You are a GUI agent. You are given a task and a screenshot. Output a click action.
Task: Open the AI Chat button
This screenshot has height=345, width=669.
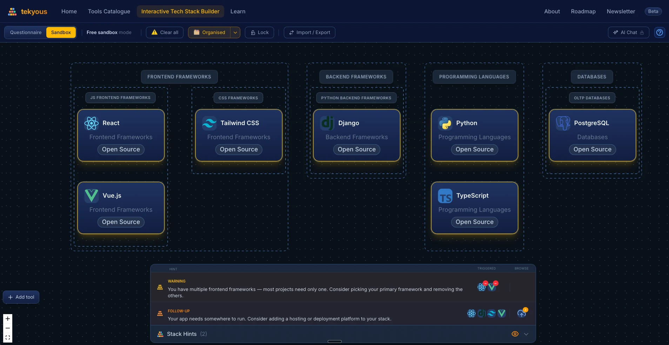[628, 32]
